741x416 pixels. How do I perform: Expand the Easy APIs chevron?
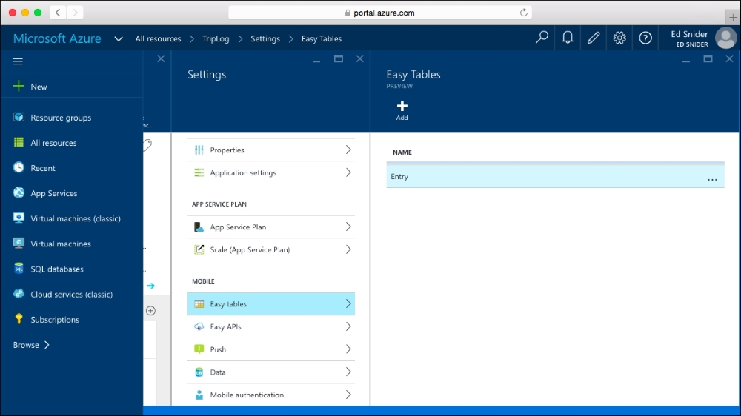(348, 326)
